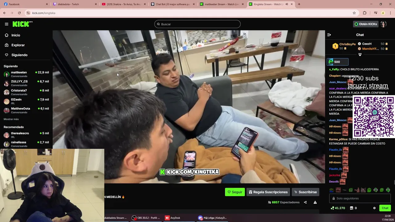This screenshot has width=395, height=222.
Task: Switch to Chat Bot tab
Action: 173,4
